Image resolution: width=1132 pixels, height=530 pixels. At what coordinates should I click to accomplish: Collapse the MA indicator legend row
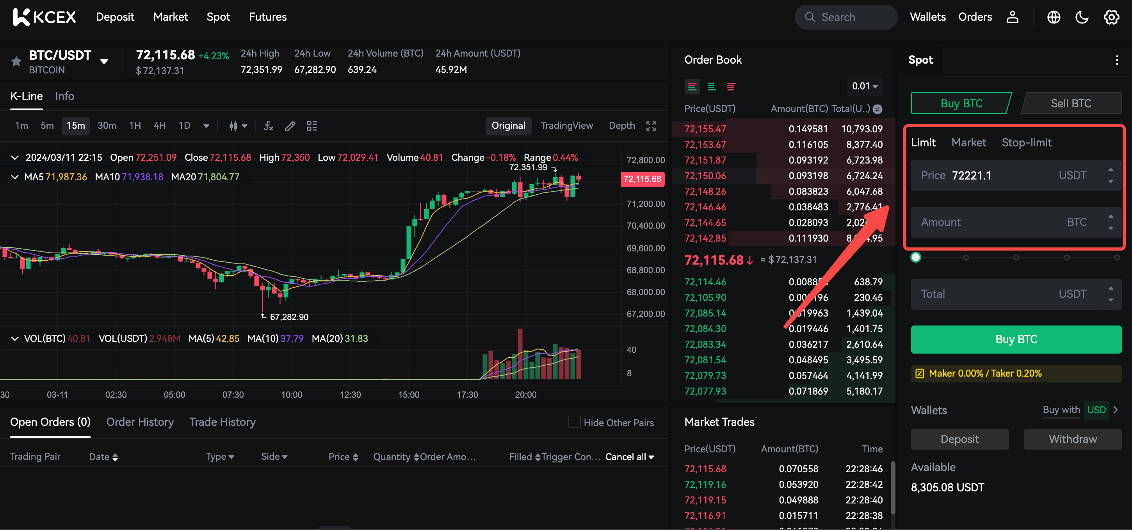click(14, 177)
